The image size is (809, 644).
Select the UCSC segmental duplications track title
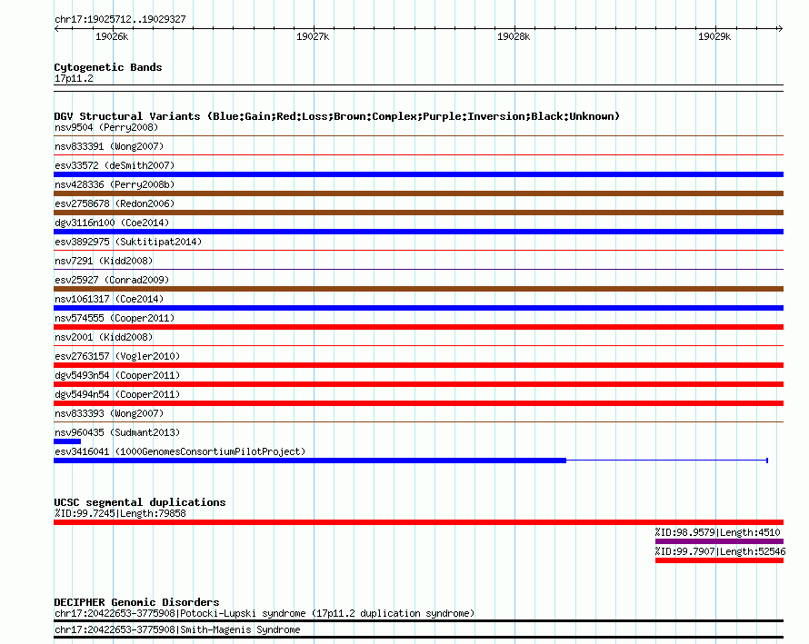point(140,502)
